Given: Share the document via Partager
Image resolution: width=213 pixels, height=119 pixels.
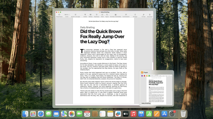Looking at the screenshot, I should (135, 15).
